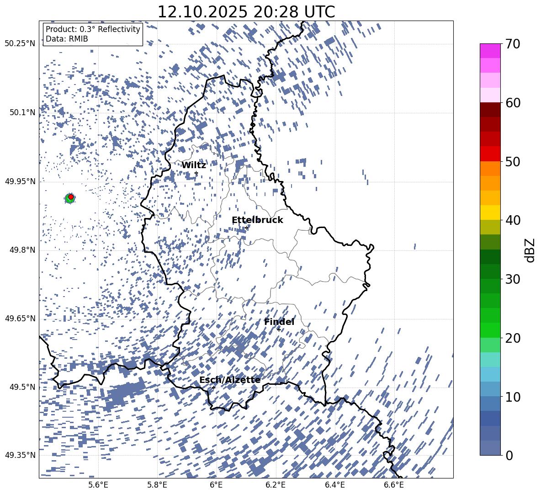Click the title 12.10.2025 20:28 UTC
The height and width of the screenshot is (494, 541).
(246, 12)
